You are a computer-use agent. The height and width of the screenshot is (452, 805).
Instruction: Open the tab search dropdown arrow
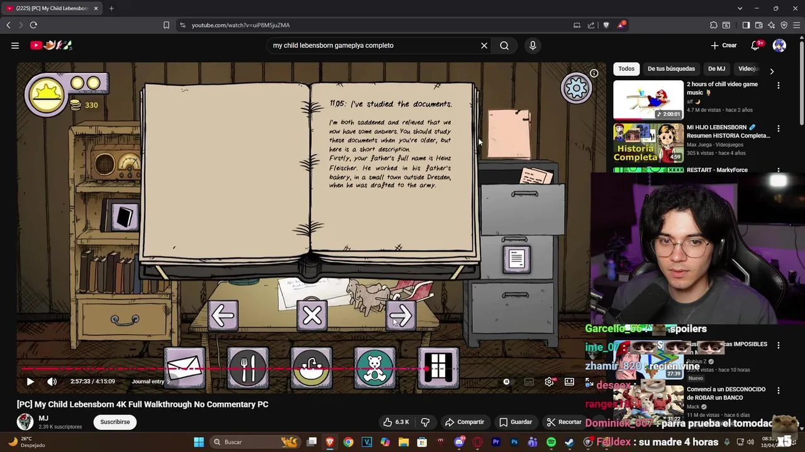coord(740,8)
